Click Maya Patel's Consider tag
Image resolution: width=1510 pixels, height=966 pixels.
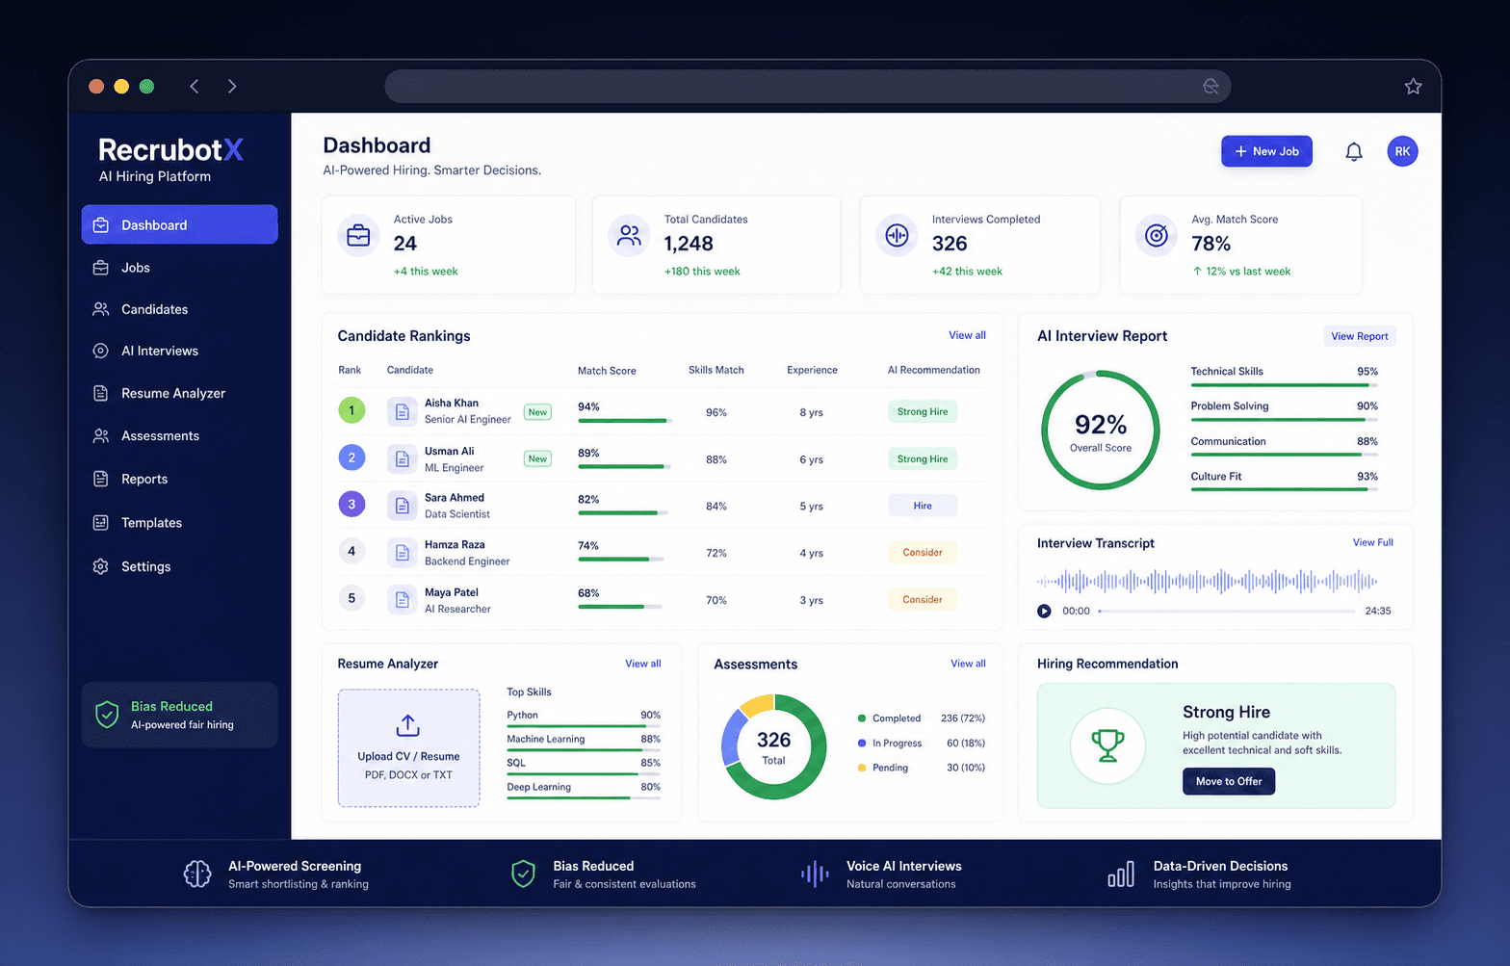[923, 599]
